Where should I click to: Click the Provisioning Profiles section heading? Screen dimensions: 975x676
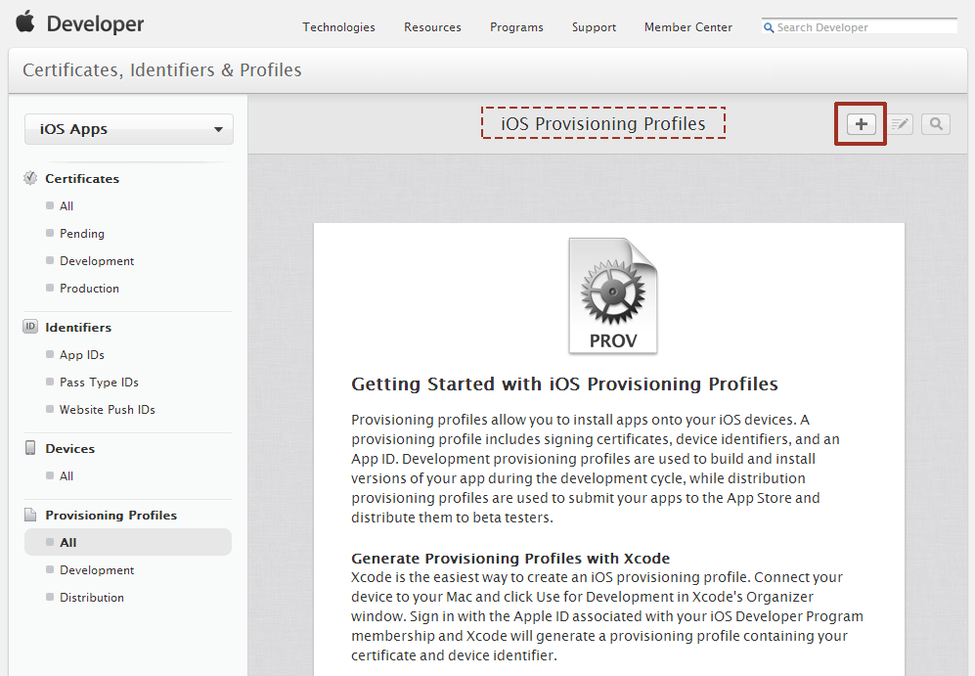click(x=111, y=515)
